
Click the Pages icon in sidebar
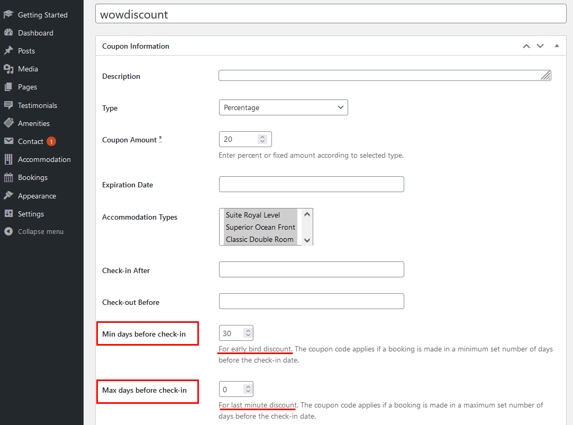pyautogui.click(x=9, y=87)
